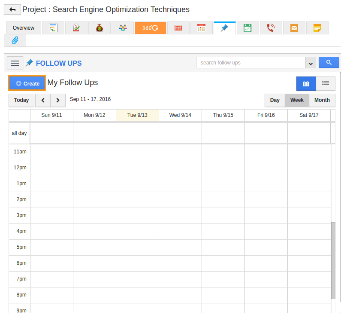The width and height of the screenshot is (341, 315).
Task: Expand the search follow ups dropdown arrow
Action: [311, 63]
